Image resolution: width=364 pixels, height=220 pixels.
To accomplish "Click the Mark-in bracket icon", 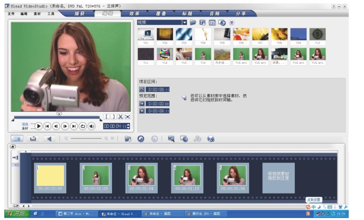I will pos(106,117).
